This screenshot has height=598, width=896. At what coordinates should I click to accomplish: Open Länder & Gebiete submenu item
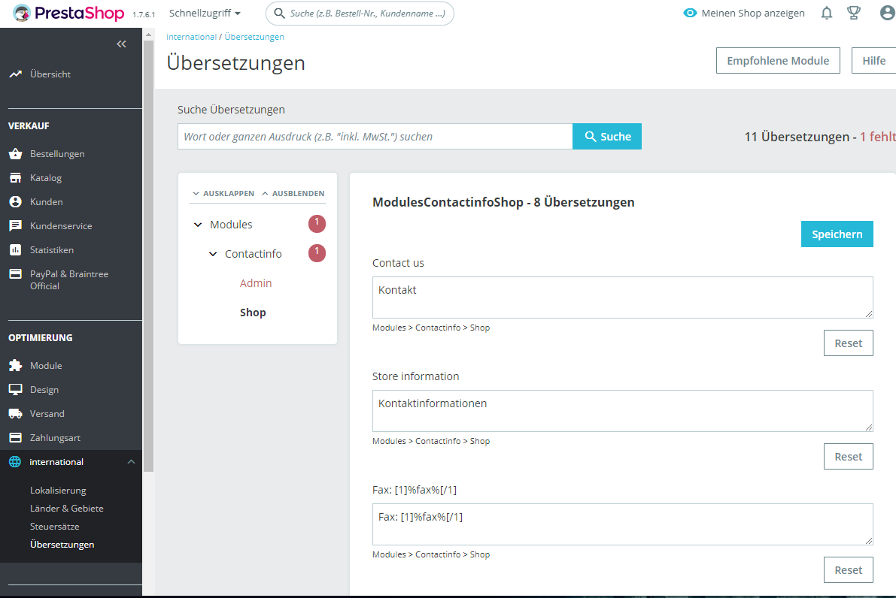point(67,508)
